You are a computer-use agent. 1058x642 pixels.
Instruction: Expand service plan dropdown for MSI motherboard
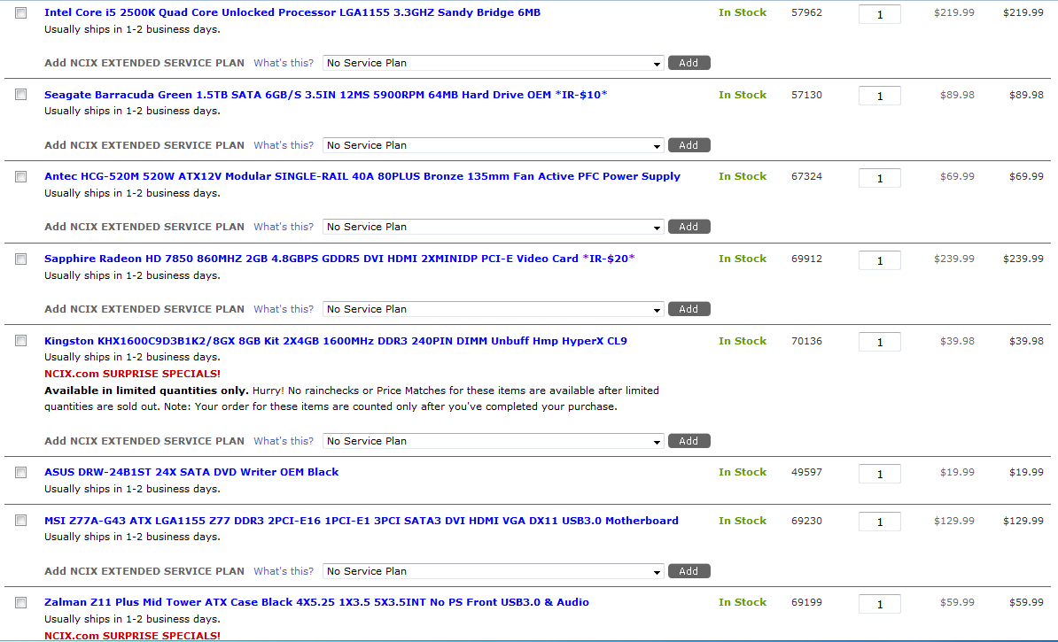493,571
